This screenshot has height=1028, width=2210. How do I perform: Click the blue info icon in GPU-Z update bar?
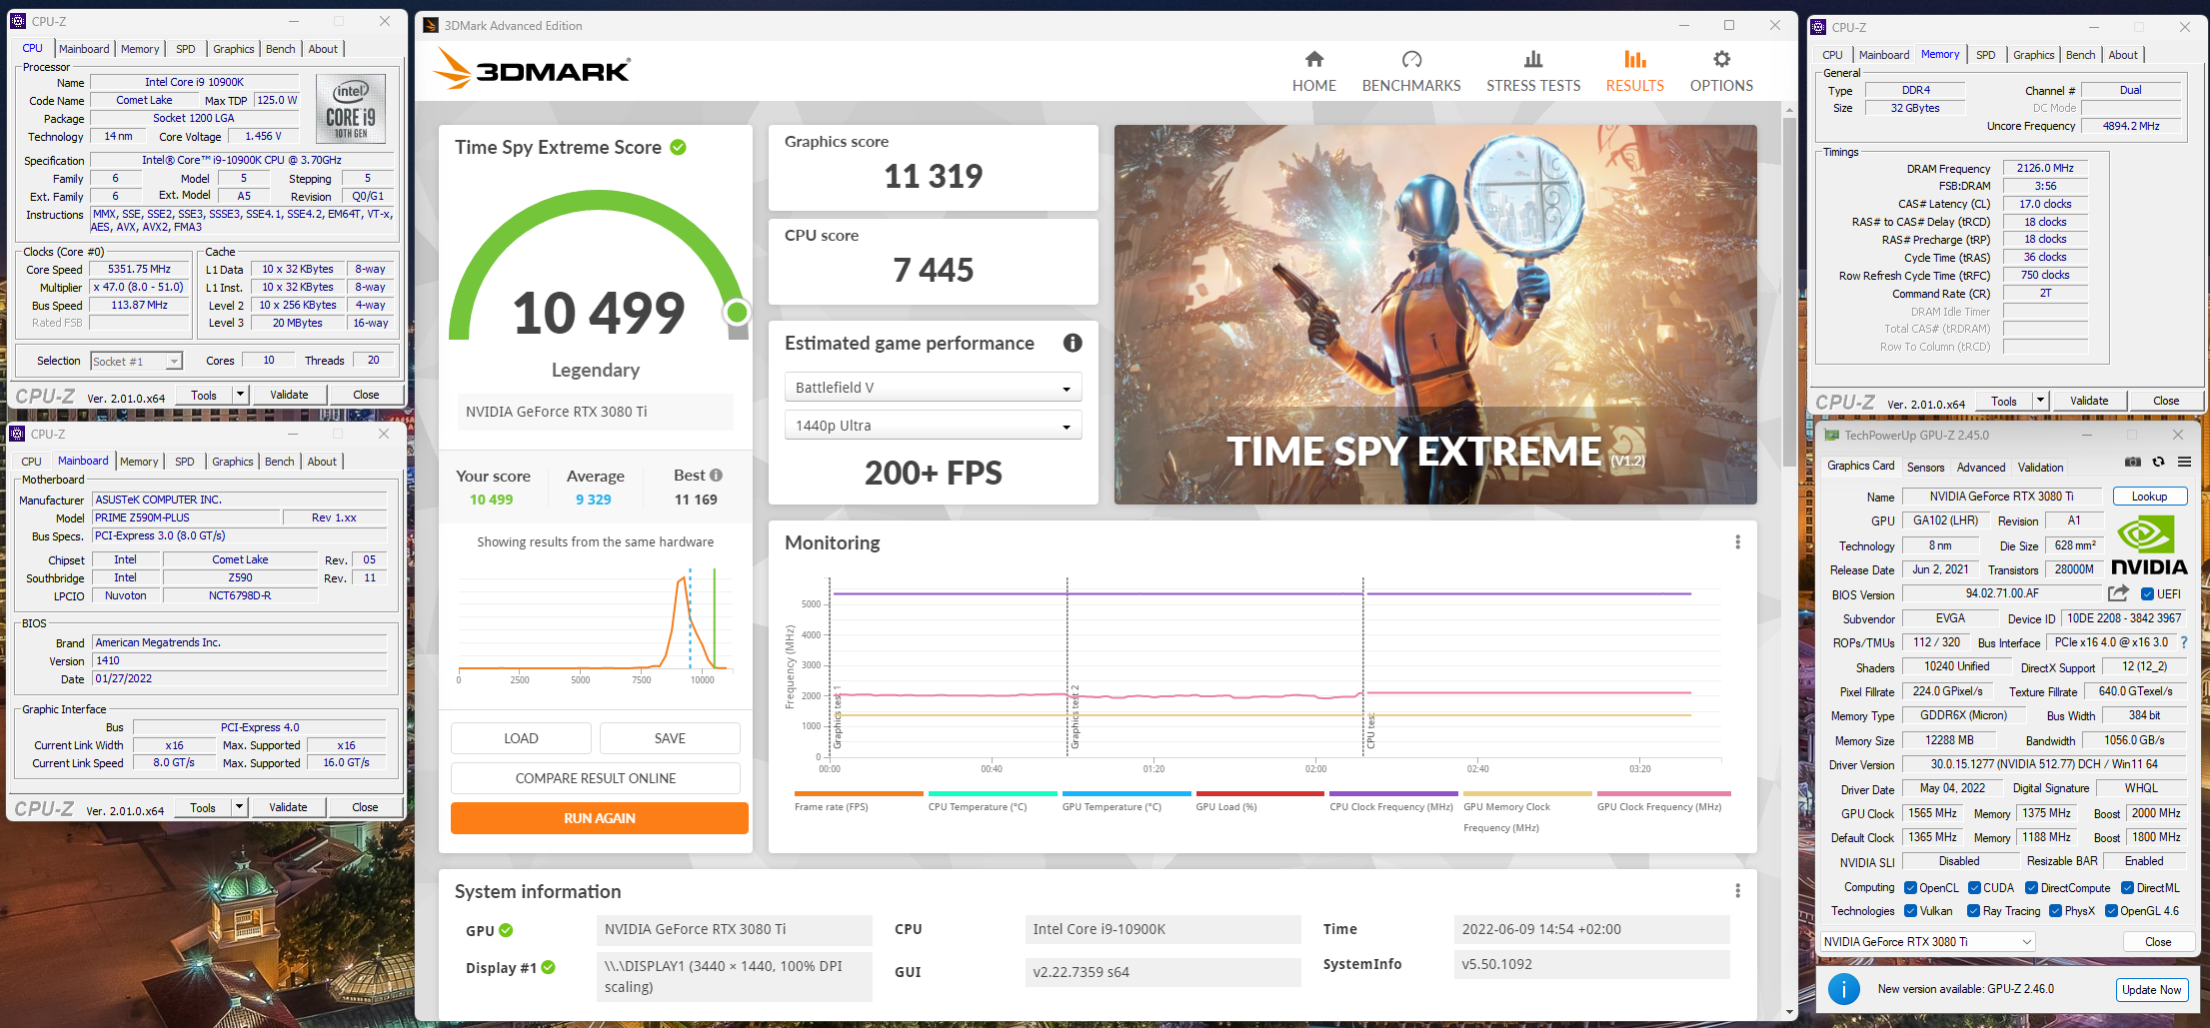(x=1843, y=989)
